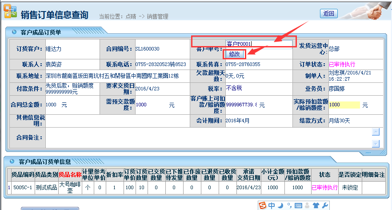Click the 月结30天 settlement method value

pyautogui.click(x=340, y=121)
